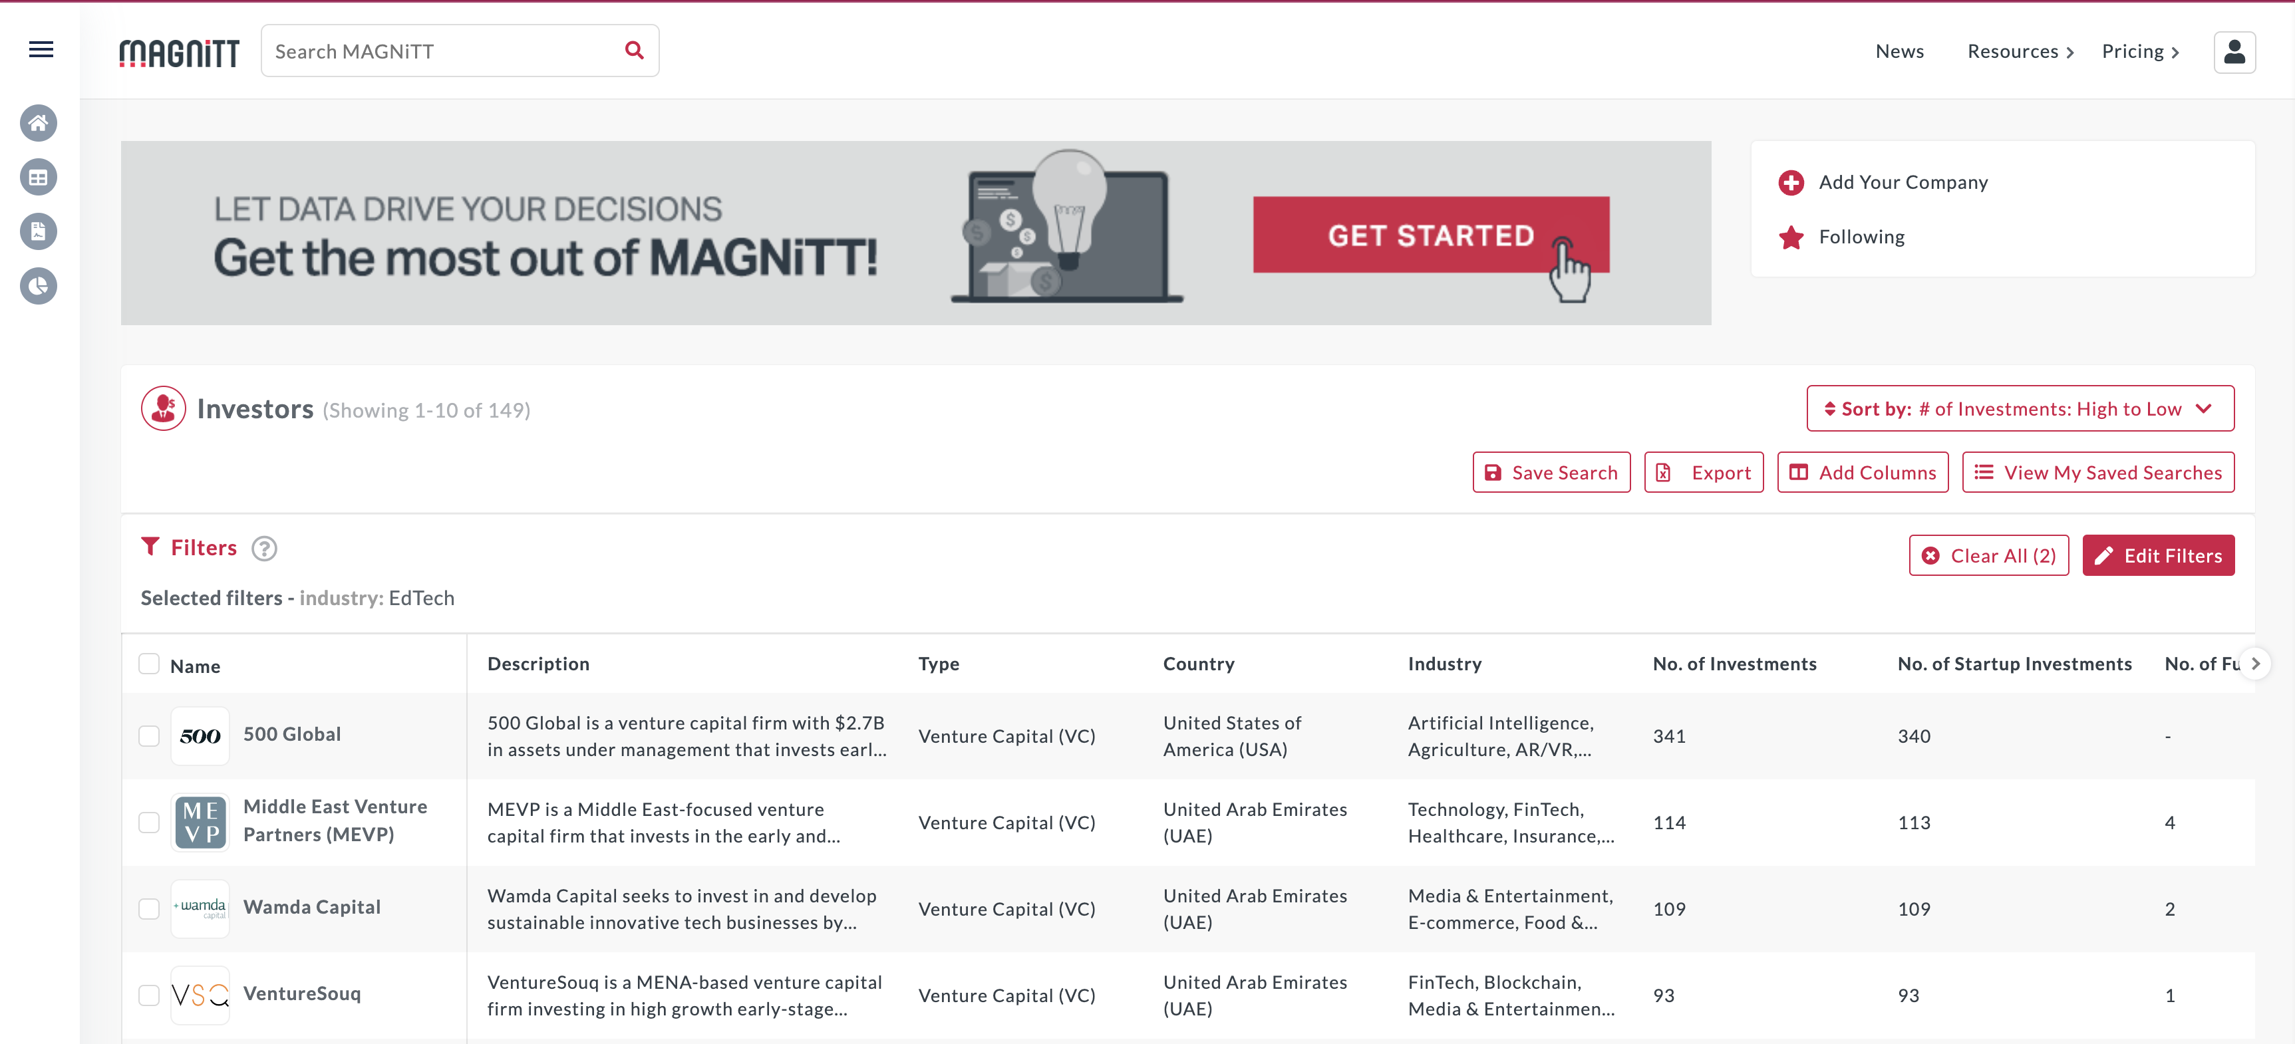
Task: Click the GET STARTED banner button
Action: 1431,235
